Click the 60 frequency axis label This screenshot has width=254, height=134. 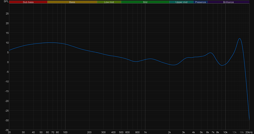(x=47, y=132)
